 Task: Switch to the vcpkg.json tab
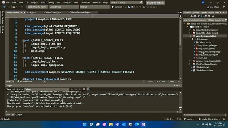click(32, 12)
